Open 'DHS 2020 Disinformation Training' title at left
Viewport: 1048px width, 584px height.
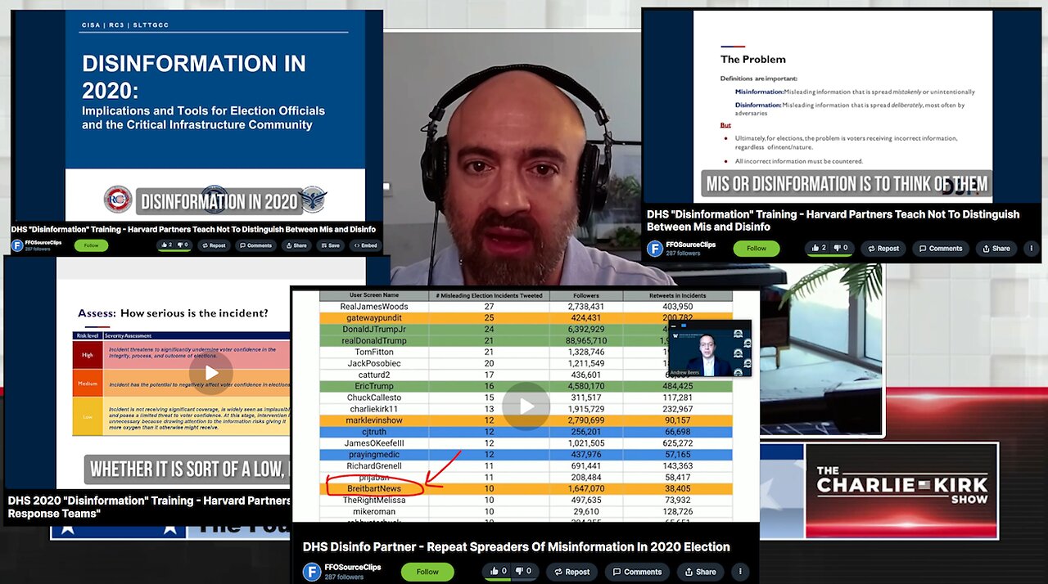click(149, 506)
